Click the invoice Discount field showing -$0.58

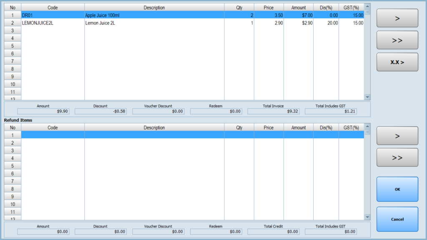100,111
